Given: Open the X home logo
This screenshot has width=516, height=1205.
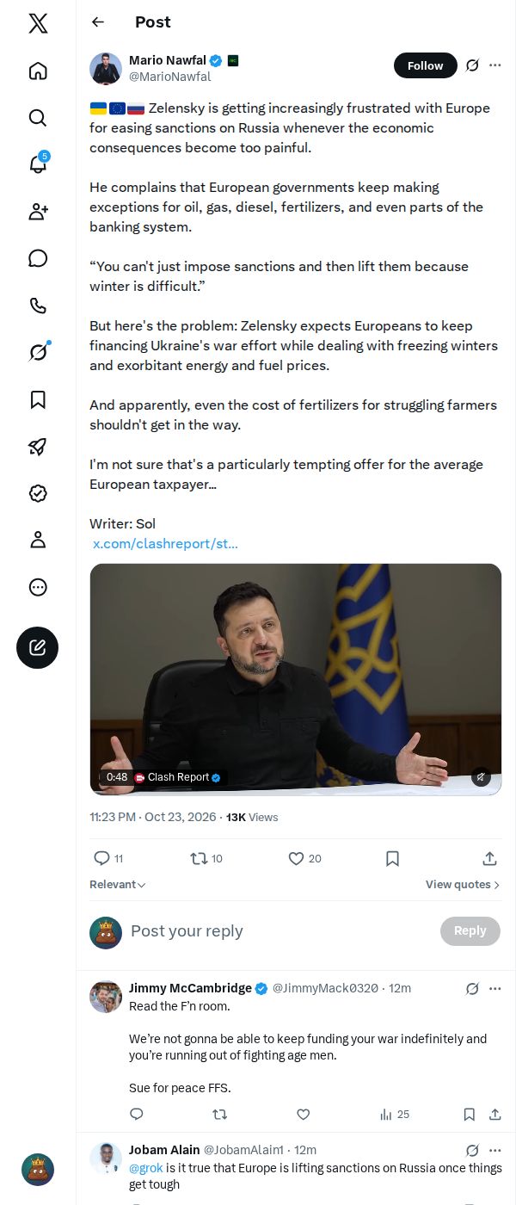Looking at the screenshot, I should pyautogui.click(x=38, y=23).
